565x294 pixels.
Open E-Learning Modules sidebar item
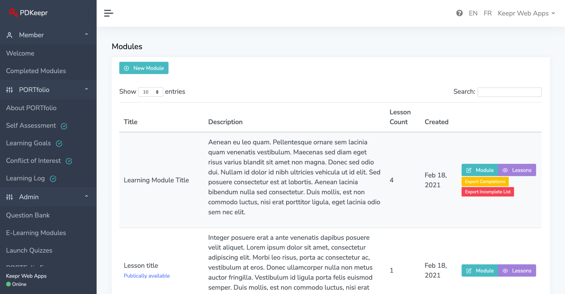pyautogui.click(x=36, y=233)
